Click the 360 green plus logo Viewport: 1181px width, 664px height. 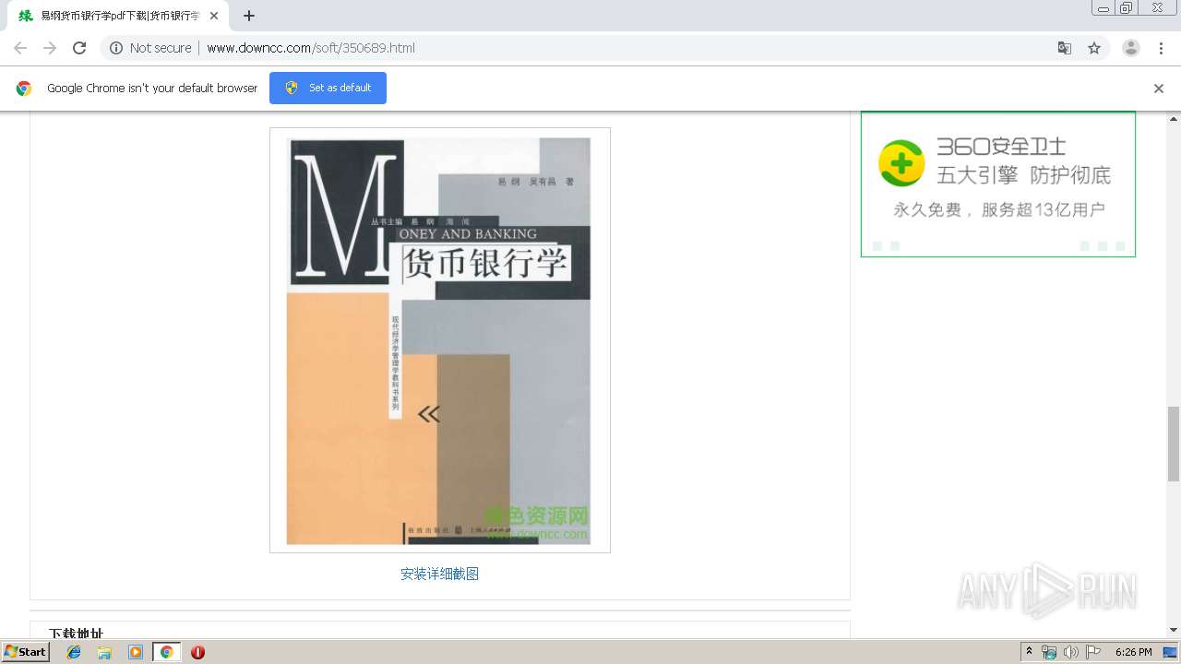(x=901, y=164)
